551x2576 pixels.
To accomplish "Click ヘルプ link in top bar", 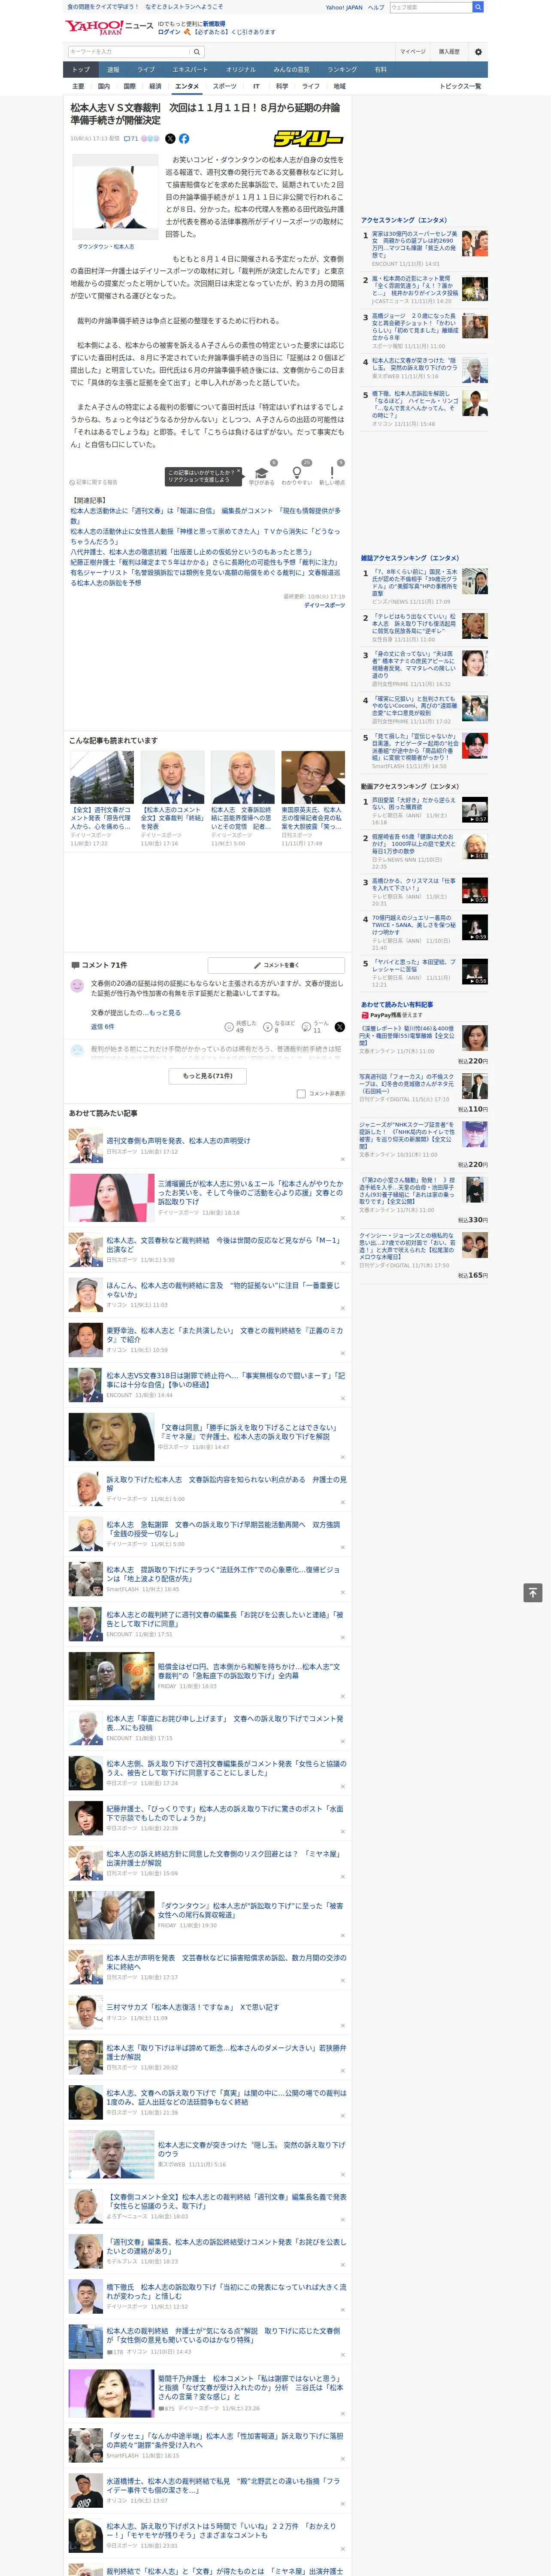I will click(376, 7).
